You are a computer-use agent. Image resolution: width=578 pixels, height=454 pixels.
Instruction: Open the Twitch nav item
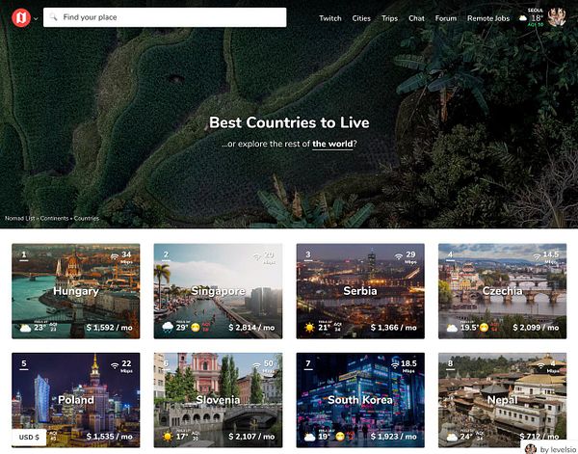click(x=329, y=18)
